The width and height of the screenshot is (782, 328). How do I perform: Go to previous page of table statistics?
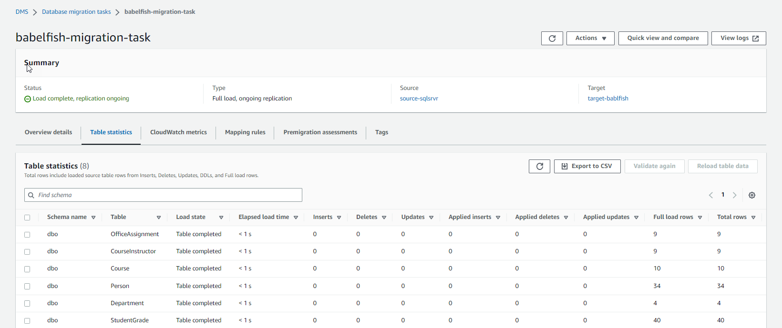710,195
